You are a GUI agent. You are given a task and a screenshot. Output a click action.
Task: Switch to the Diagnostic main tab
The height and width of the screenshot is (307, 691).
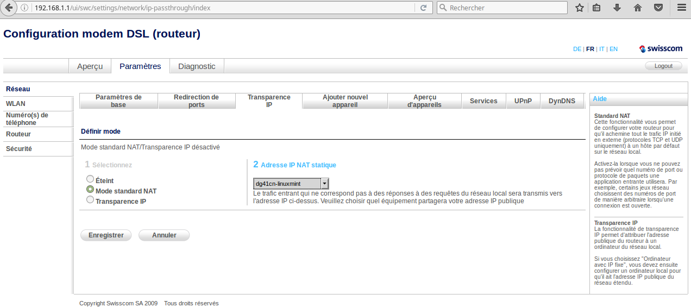[197, 66]
